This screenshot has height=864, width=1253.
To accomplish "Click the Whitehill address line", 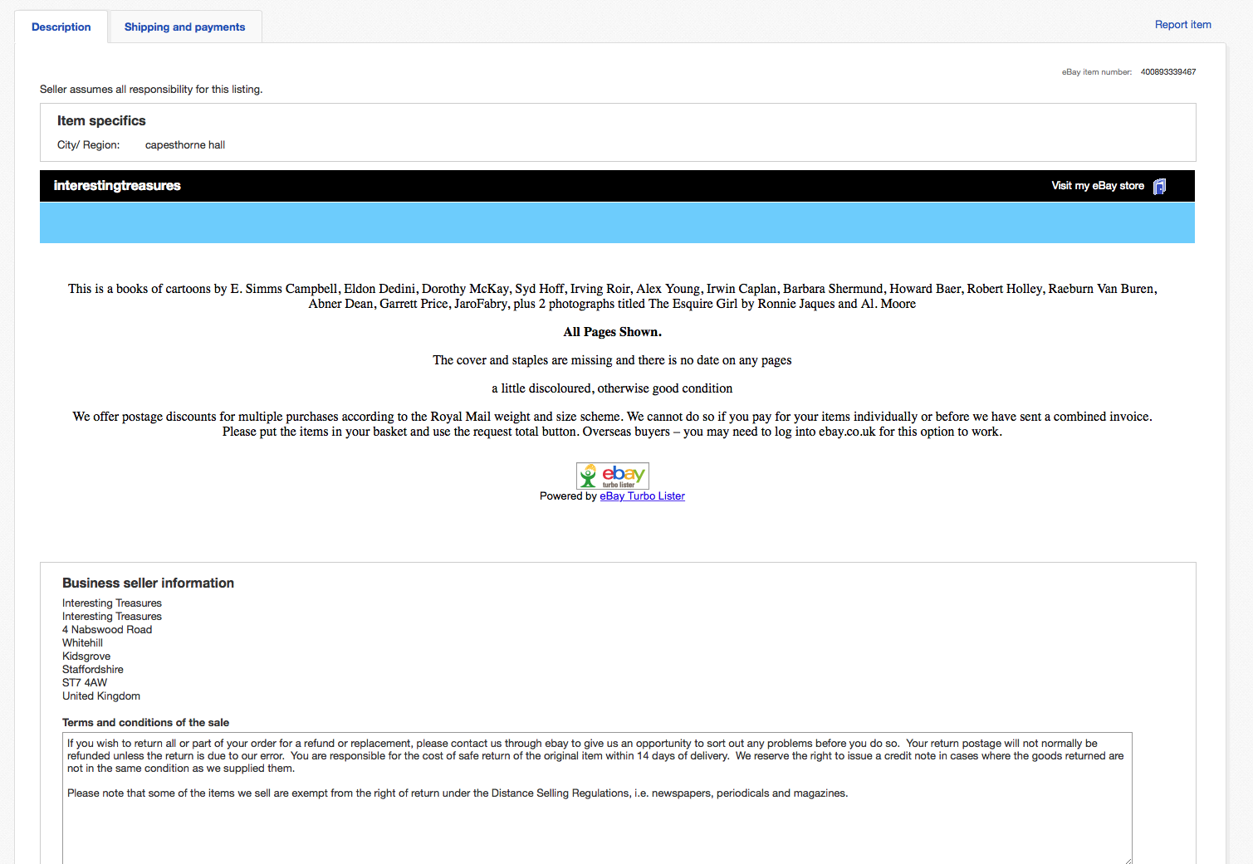I will click(x=82, y=643).
